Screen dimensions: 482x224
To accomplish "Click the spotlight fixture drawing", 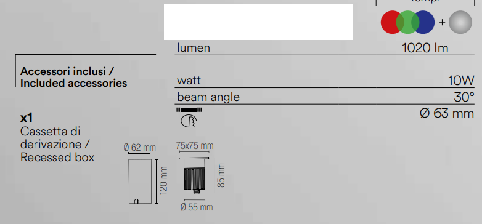I will point(194,175).
